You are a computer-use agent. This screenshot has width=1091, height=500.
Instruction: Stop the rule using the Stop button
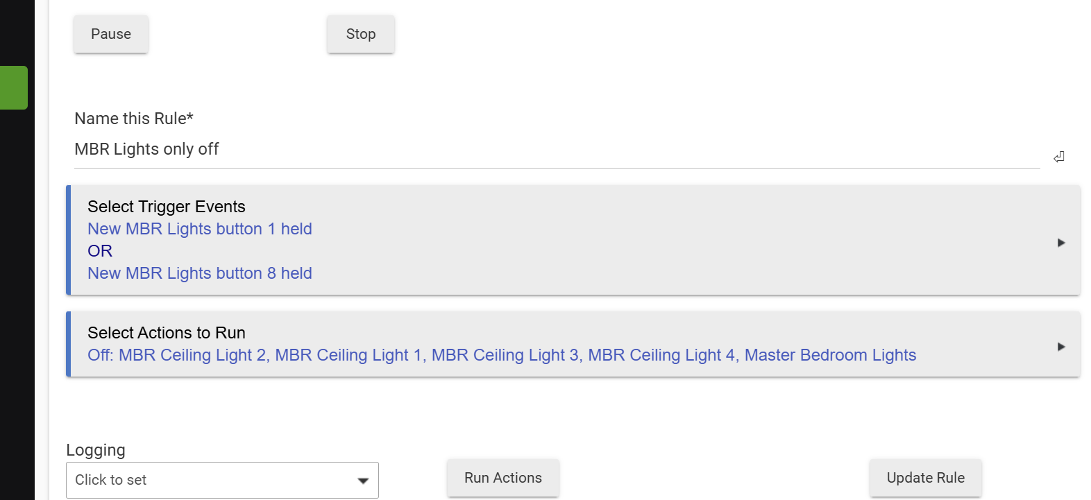[x=361, y=34]
